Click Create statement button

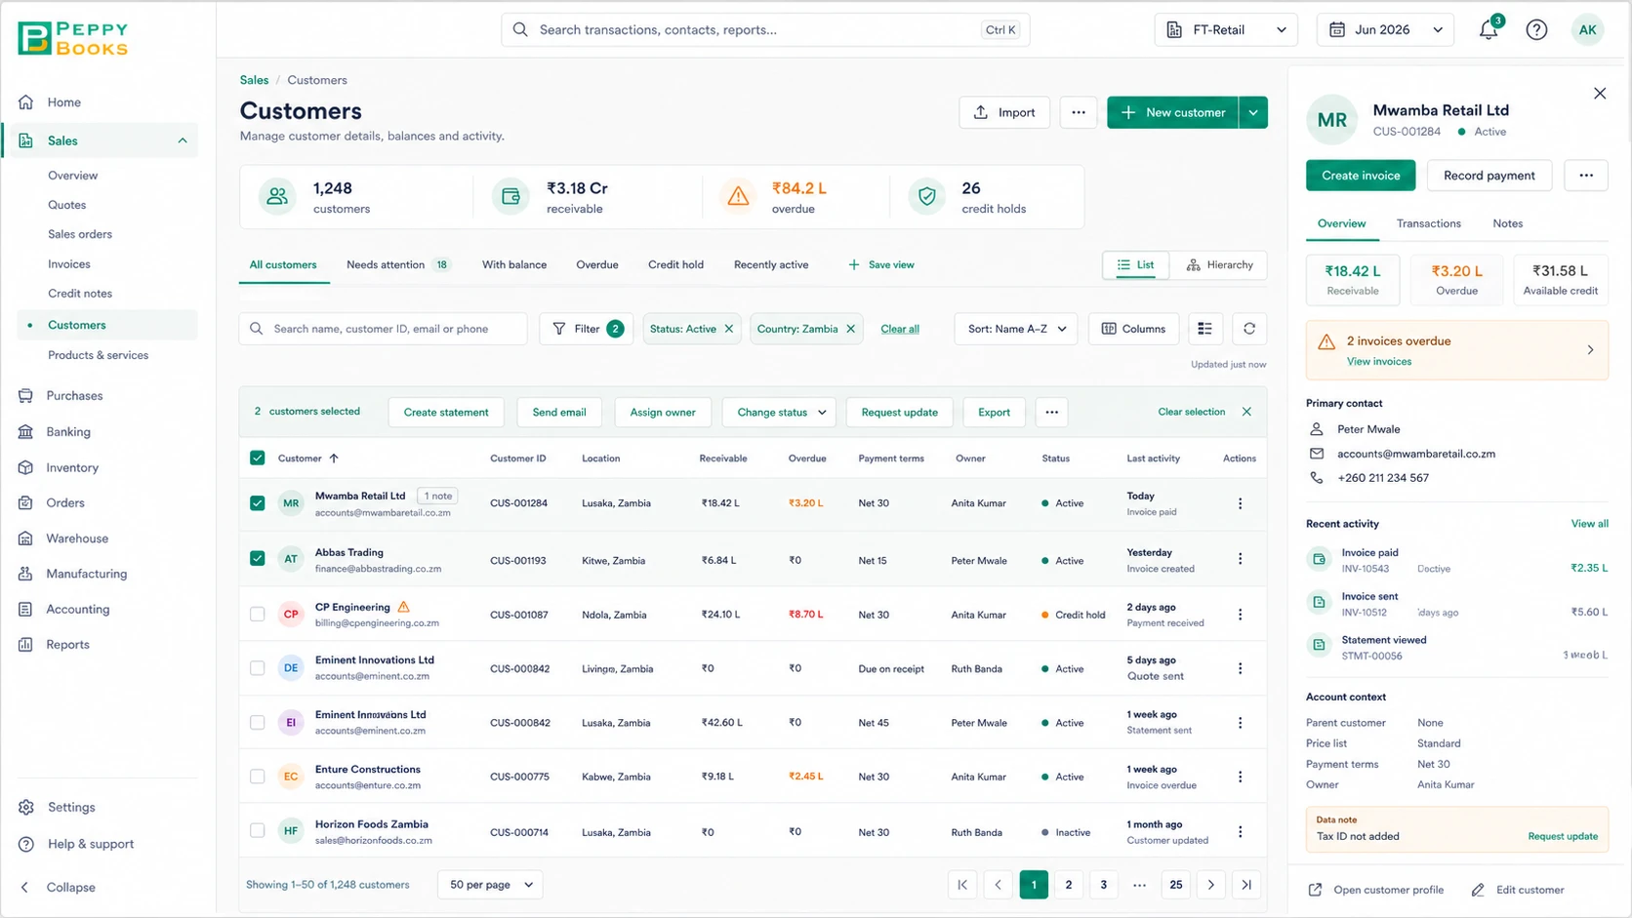[446, 412]
